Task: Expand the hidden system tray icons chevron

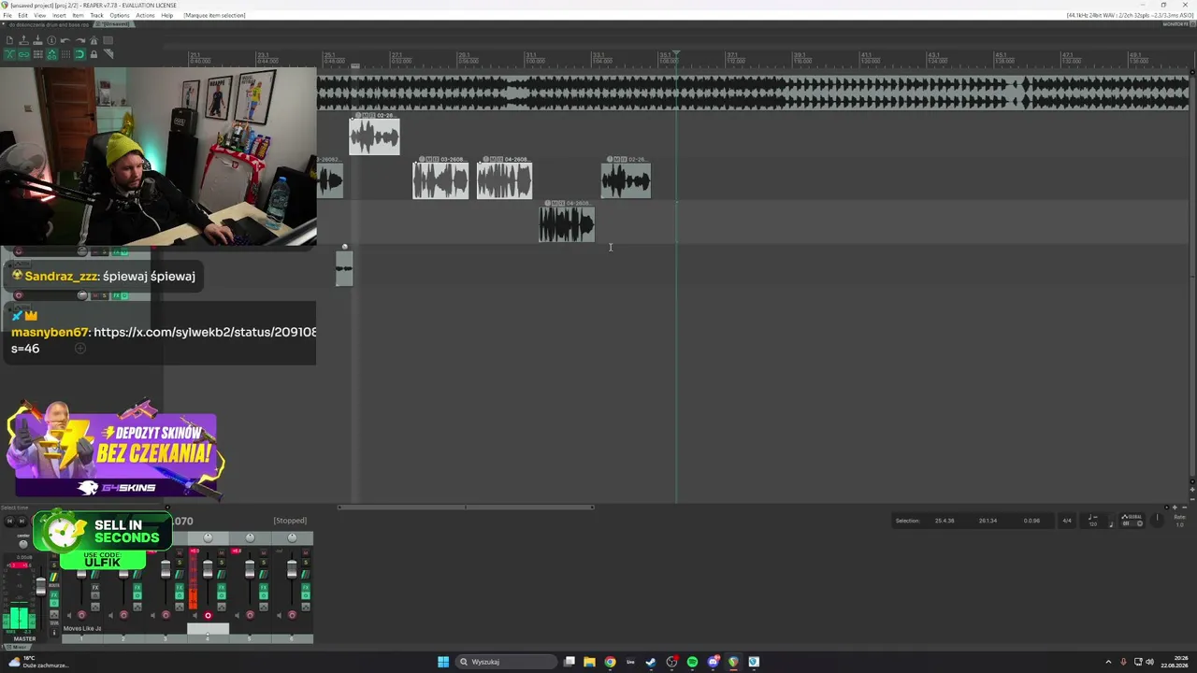Action: pos(1108,662)
